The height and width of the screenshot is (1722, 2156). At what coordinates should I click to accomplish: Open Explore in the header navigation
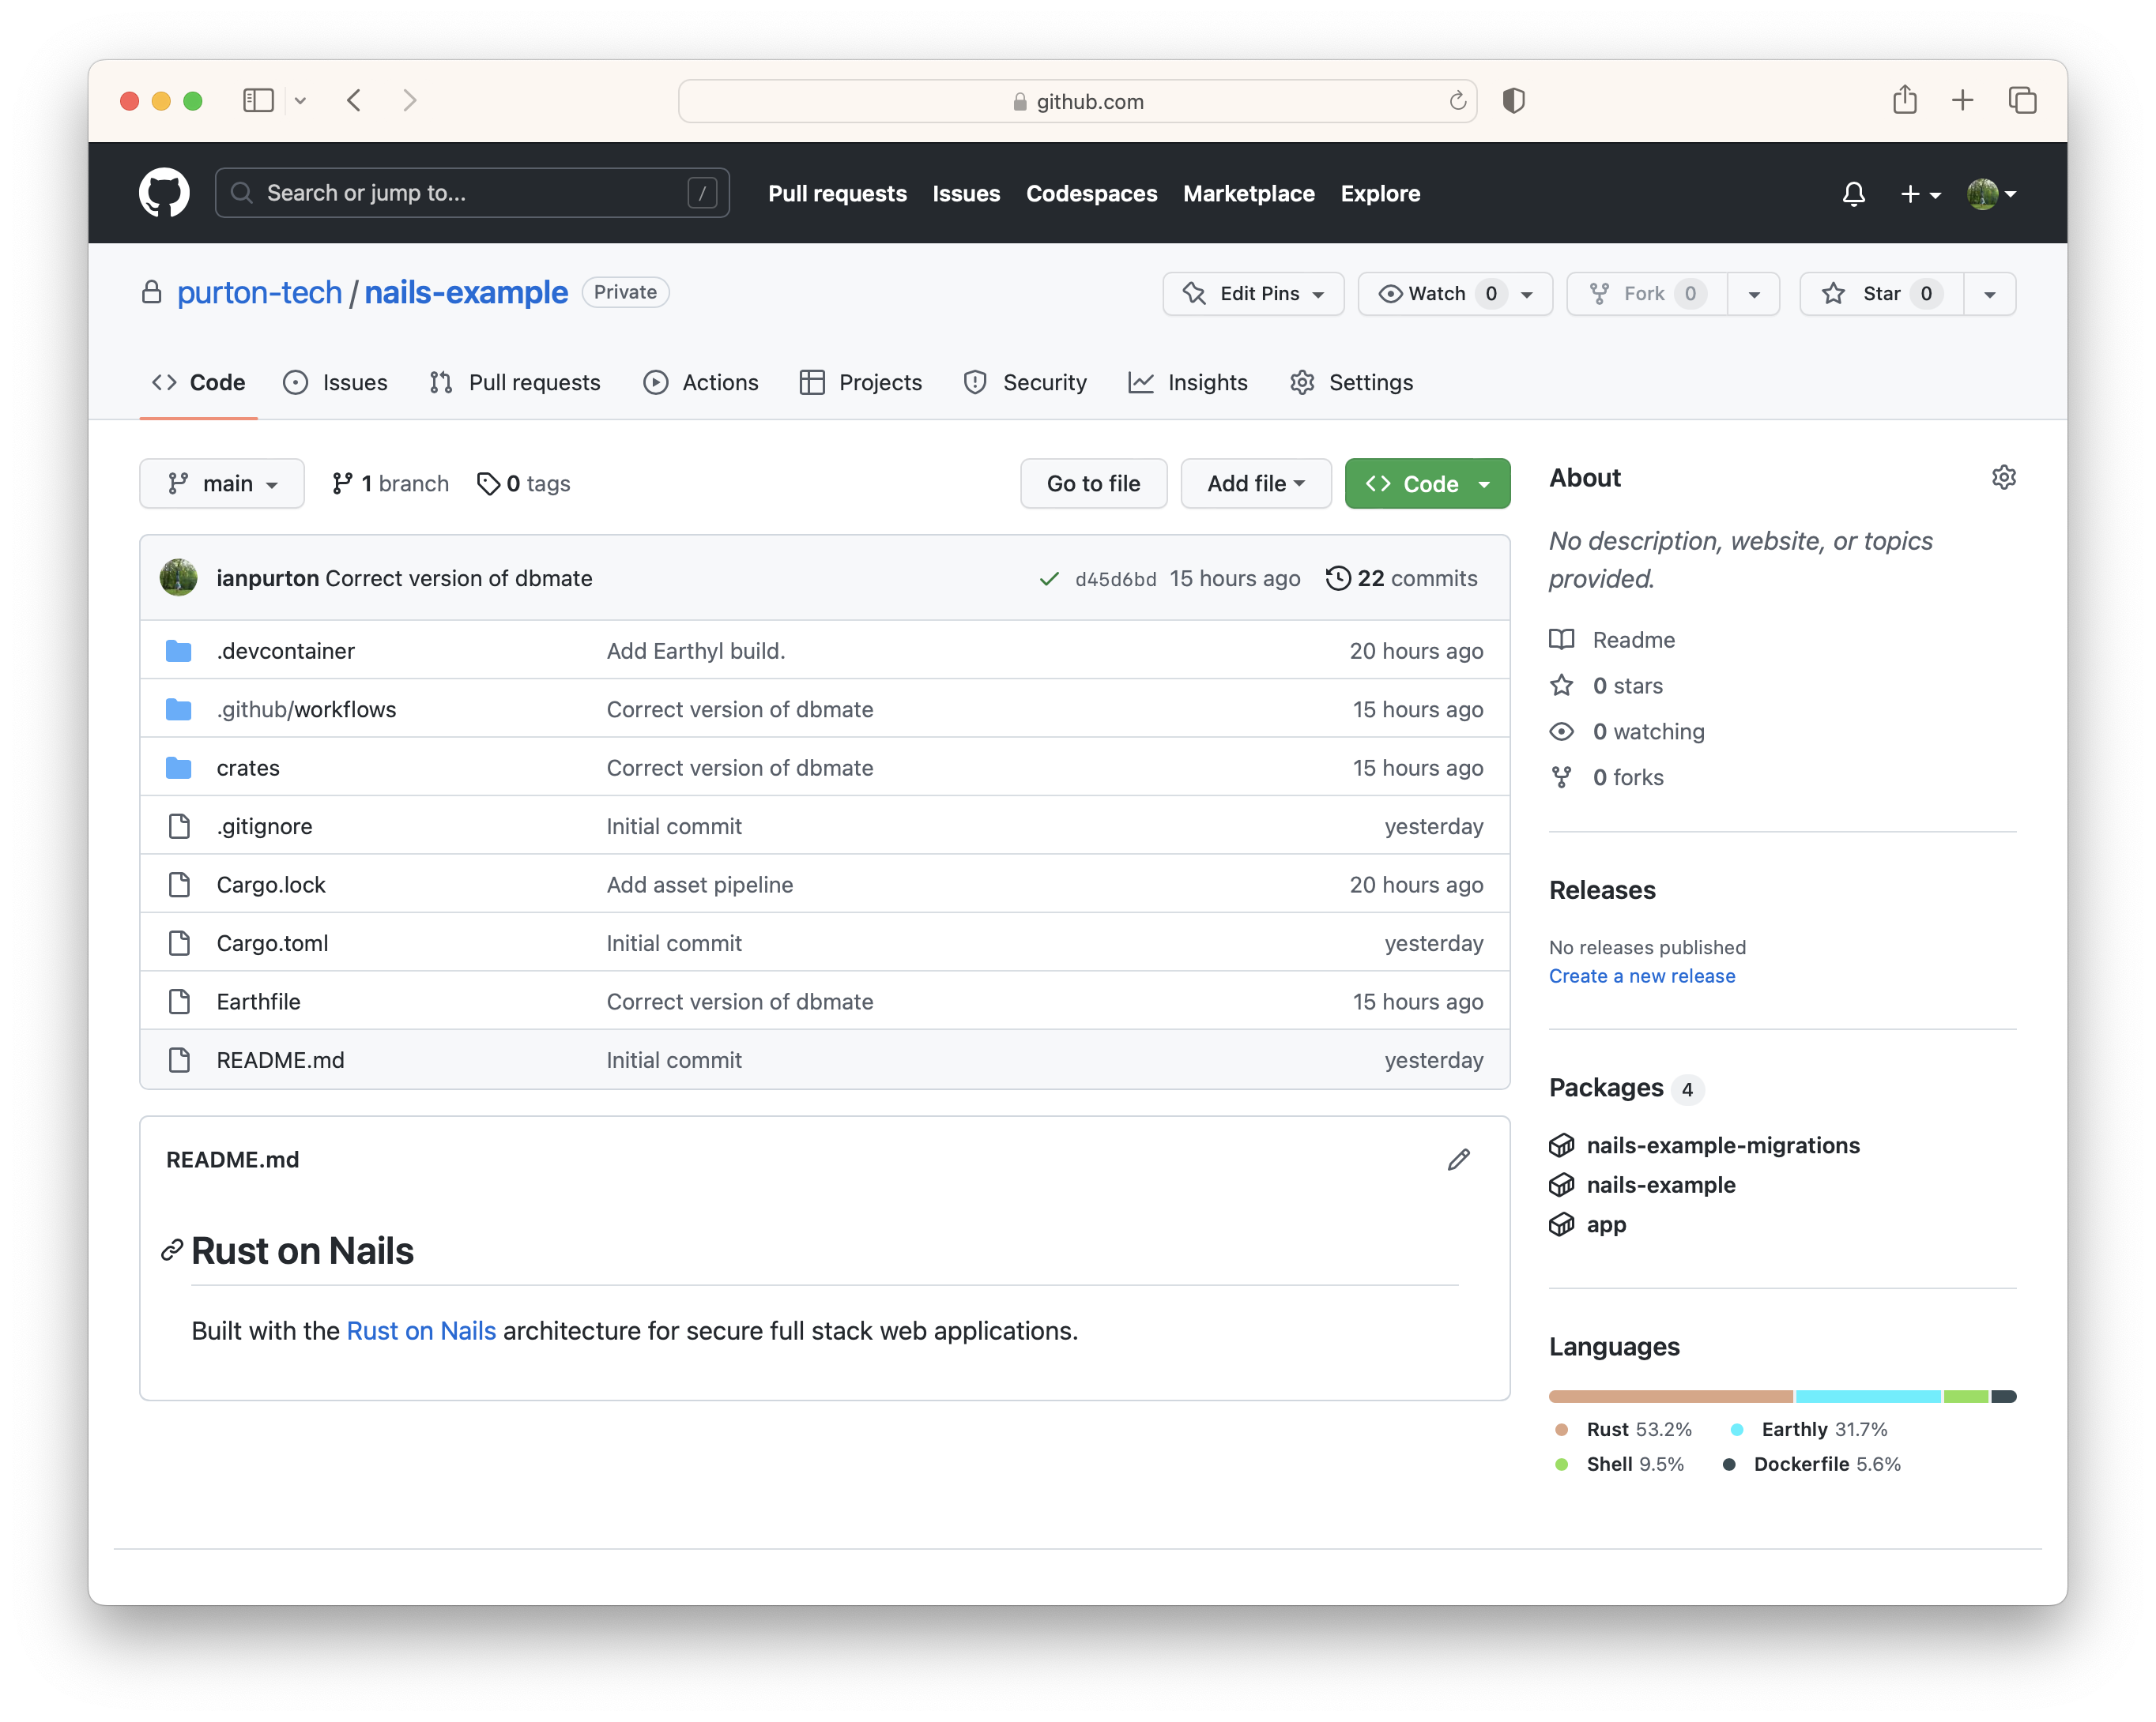[1380, 194]
